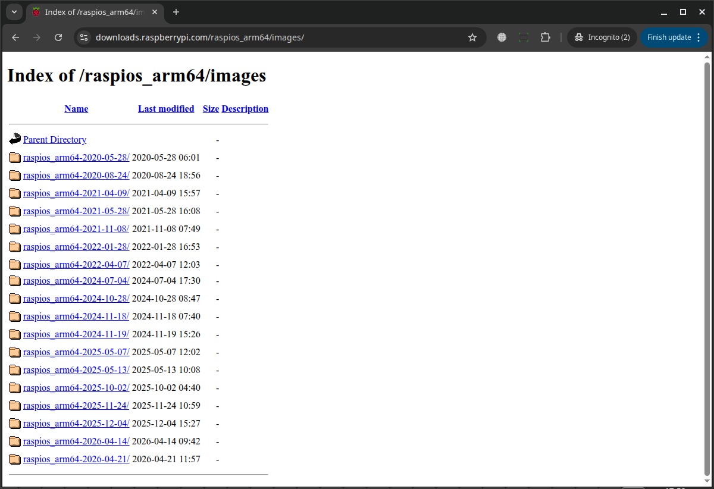Click folder icon beside raspios_arm64-2020-08-24
The image size is (714, 489).
[15, 175]
